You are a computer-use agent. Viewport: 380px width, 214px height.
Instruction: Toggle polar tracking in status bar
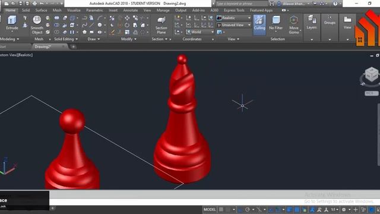click(x=248, y=209)
